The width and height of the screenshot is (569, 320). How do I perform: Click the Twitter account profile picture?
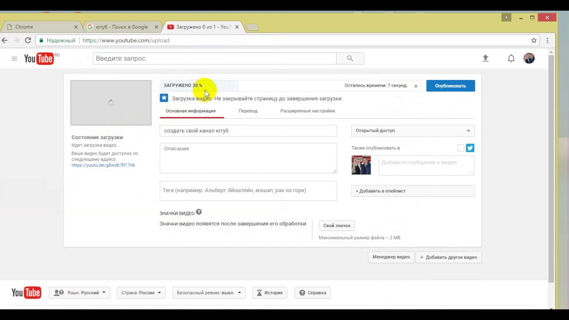pos(361,165)
